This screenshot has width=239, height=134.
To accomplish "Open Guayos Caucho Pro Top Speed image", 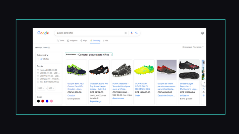I will (x=99, y=70).
